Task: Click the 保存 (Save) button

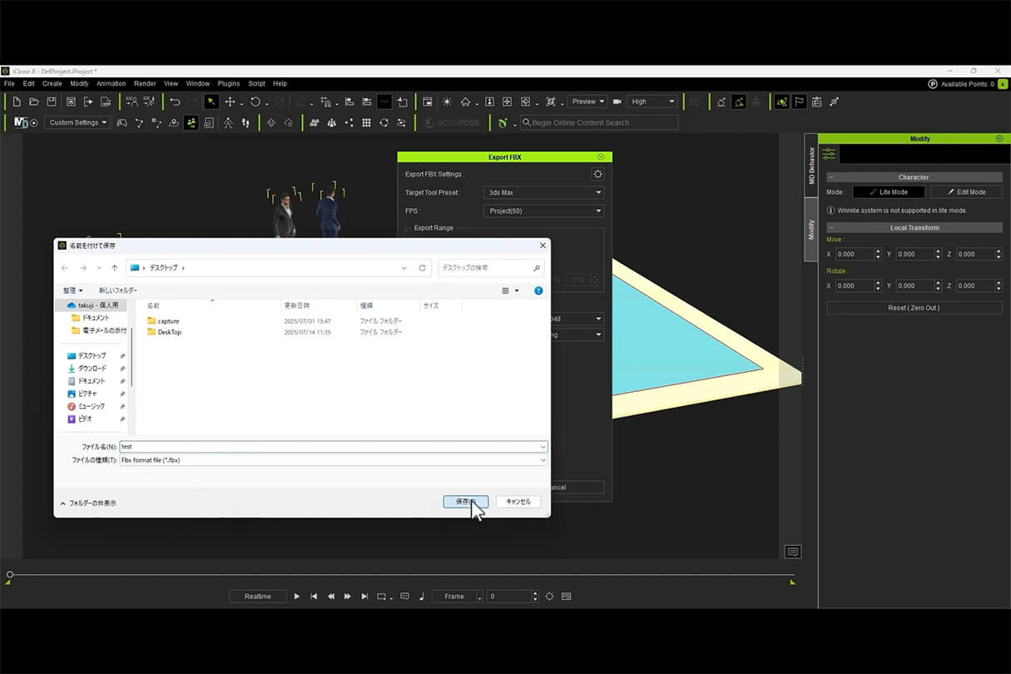Action: (x=465, y=502)
